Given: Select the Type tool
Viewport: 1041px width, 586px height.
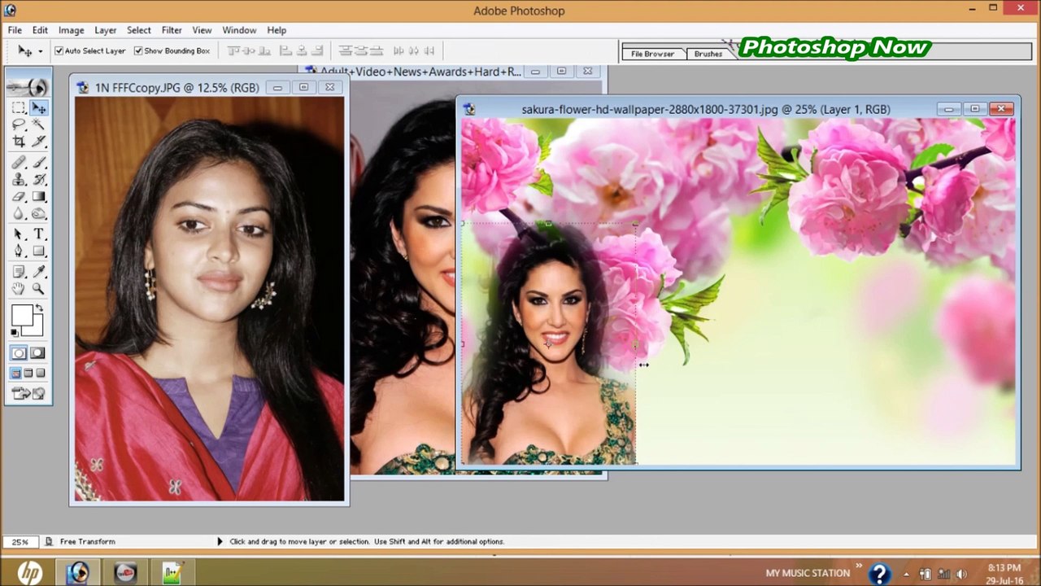Looking at the screenshot, I should pos(38,234).
